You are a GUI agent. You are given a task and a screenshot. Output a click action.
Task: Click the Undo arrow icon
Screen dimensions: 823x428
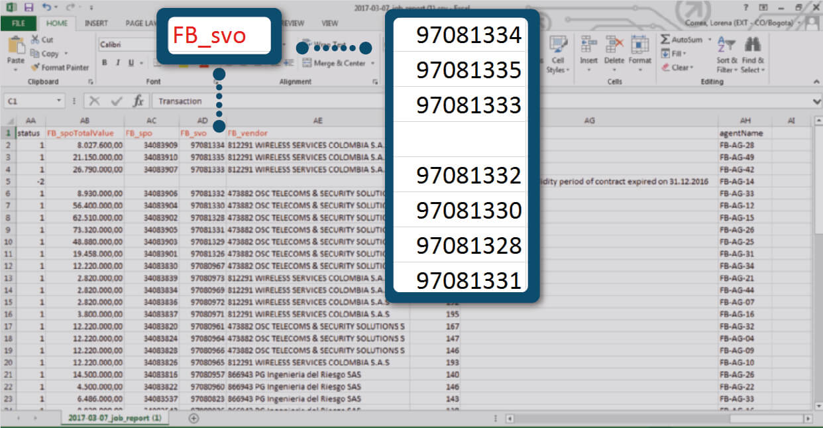[46, 7]
